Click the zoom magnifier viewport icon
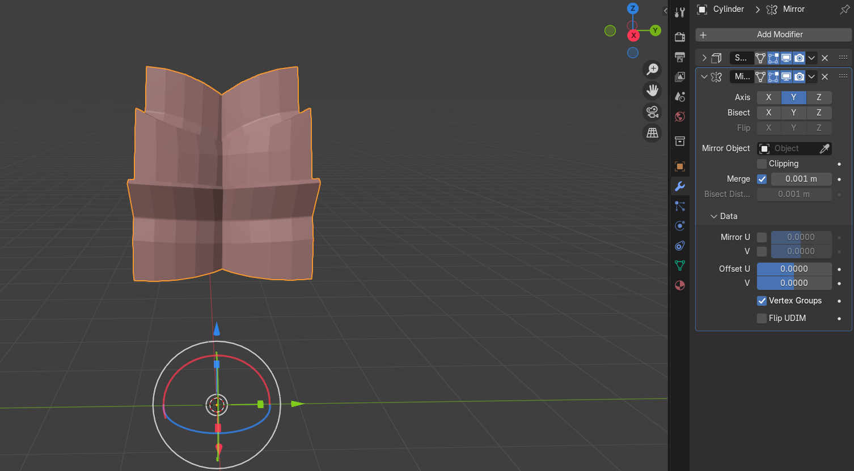This screenshot has width=854, height=471. 653,69
